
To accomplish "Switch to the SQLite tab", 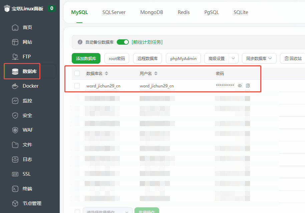I will point(241,12).
